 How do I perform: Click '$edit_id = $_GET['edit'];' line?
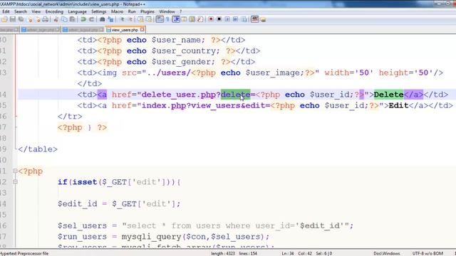pyautogui.click(x=119, y=204)
